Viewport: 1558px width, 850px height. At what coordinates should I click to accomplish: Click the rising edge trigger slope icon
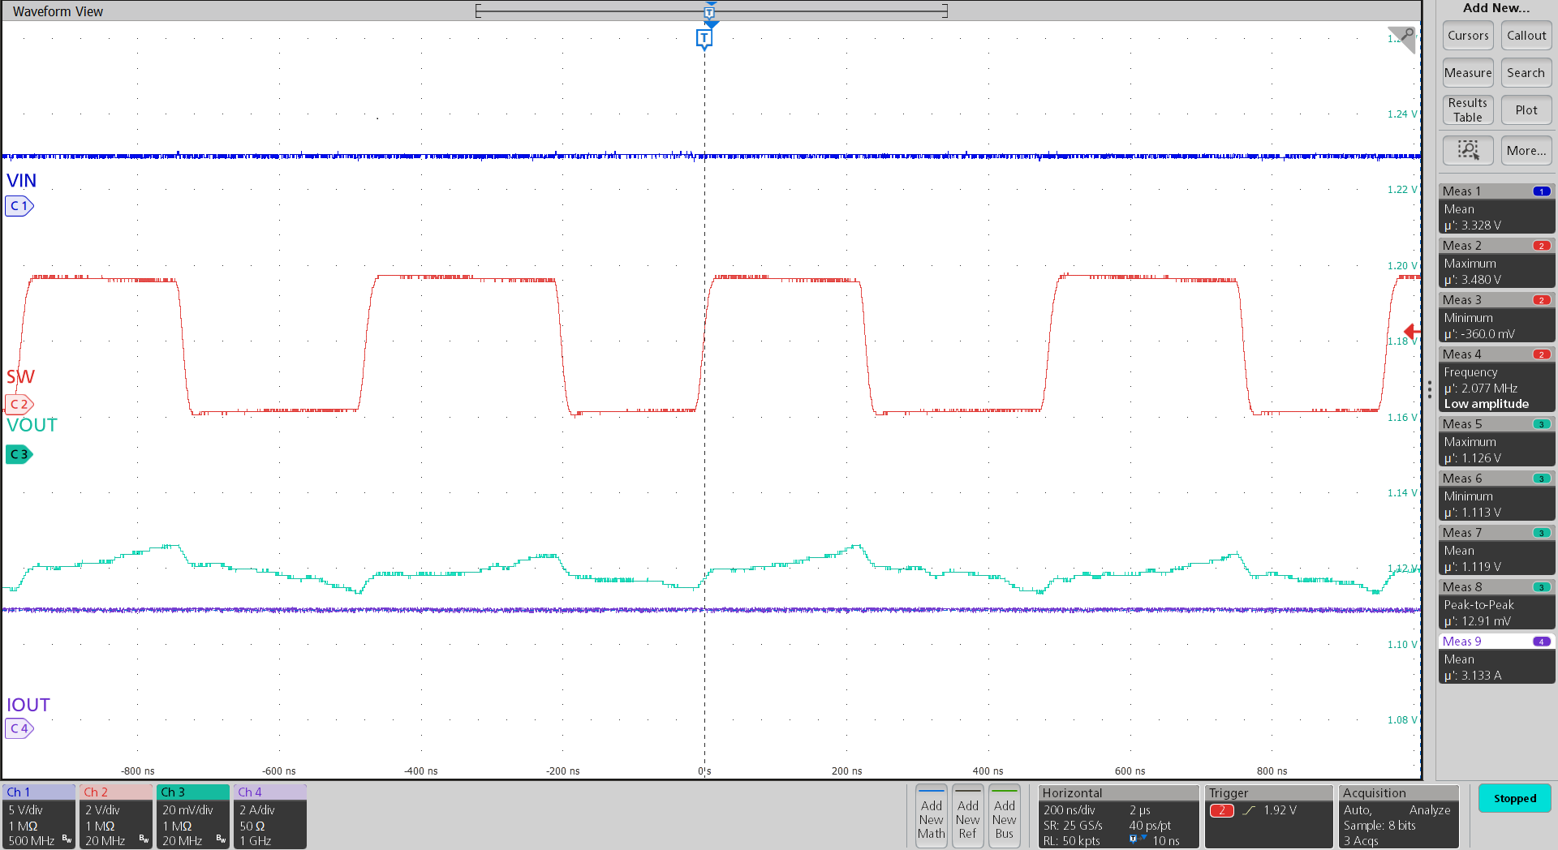[1249, 810]
